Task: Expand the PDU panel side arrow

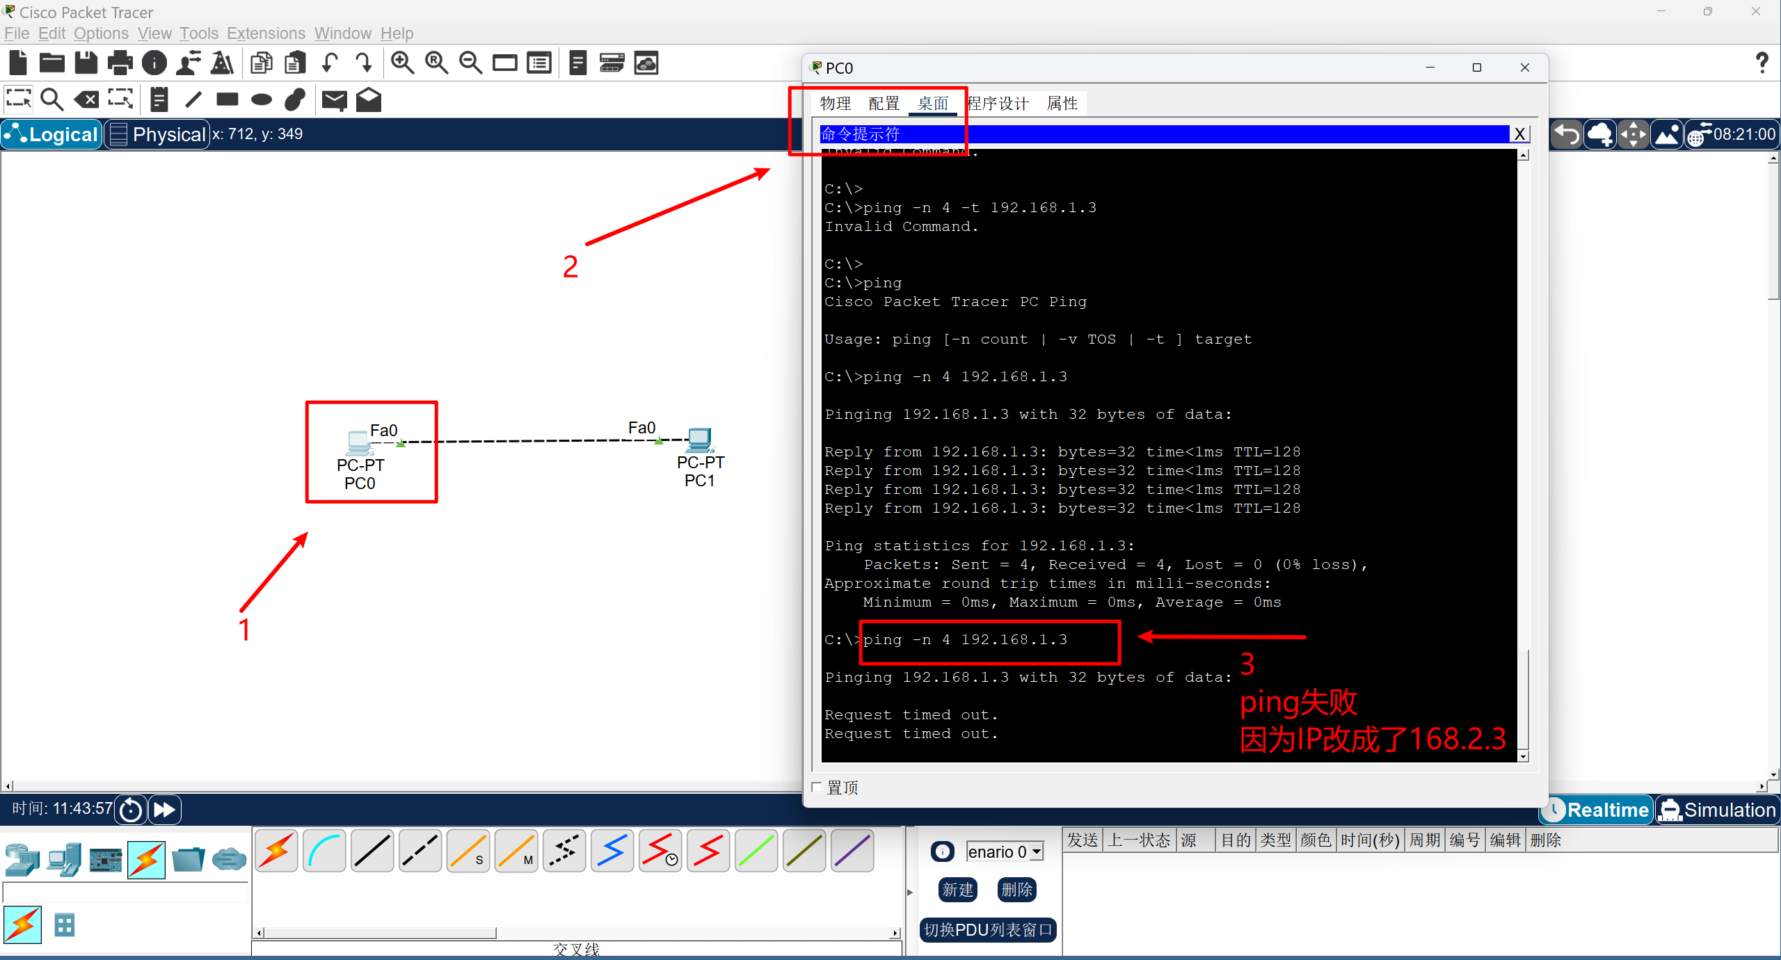Action: (x=909, y=892)
